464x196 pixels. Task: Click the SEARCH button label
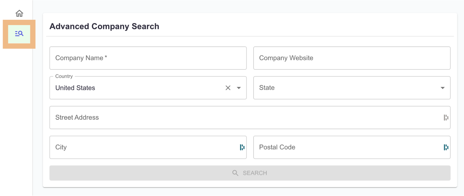[255, 173]
